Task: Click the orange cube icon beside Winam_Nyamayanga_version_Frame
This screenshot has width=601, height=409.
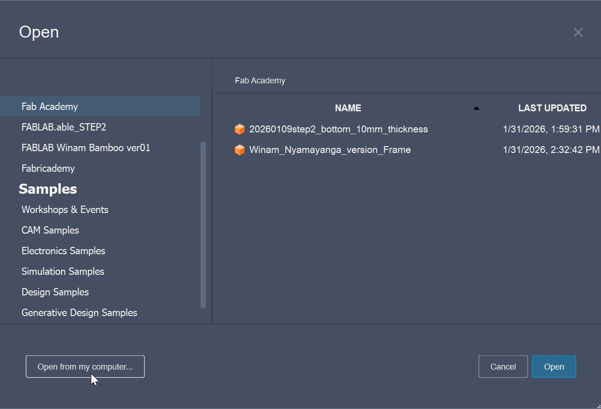Action: 239,149
